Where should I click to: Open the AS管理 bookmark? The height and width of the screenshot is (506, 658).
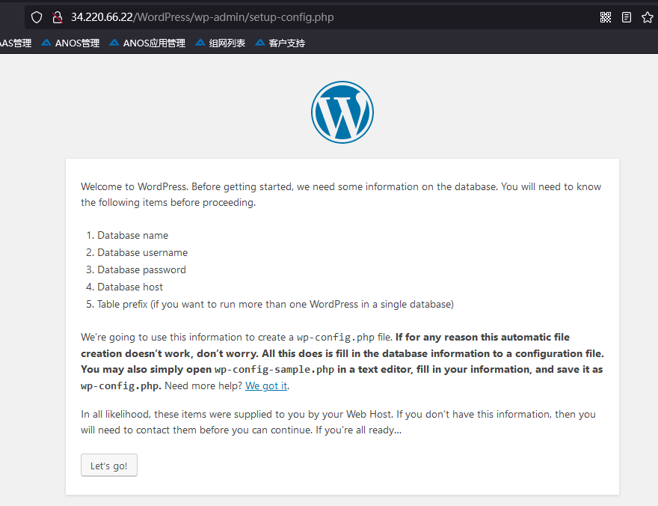[16, 43]
